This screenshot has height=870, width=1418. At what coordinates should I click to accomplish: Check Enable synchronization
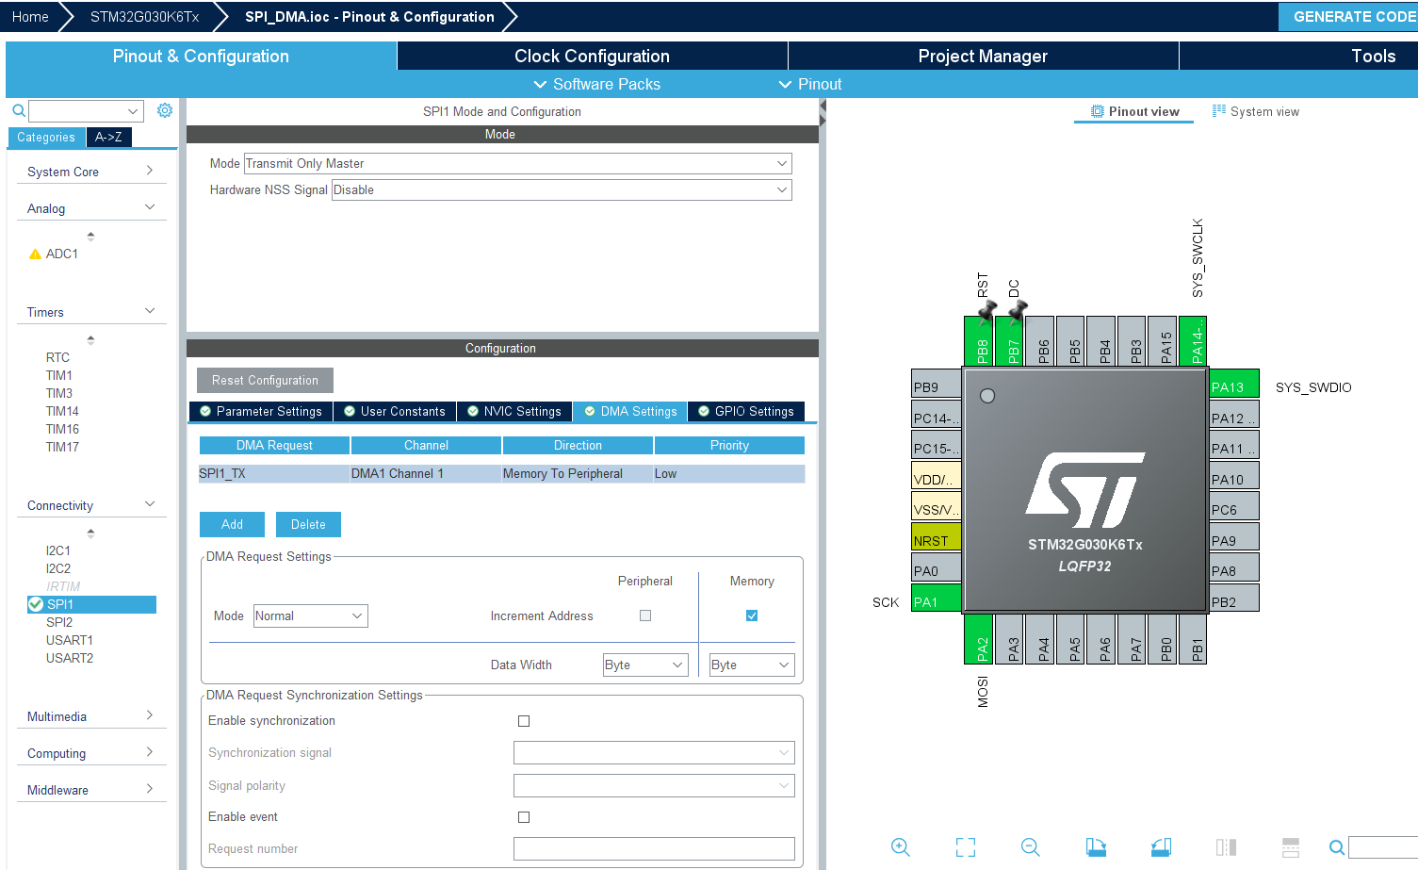pos(524,720)
